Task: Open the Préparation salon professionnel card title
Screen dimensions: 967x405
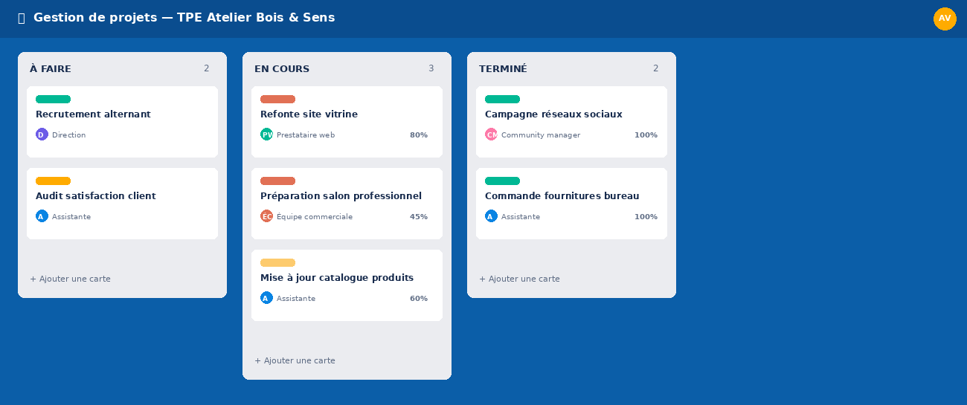Action: coord(341,196)
